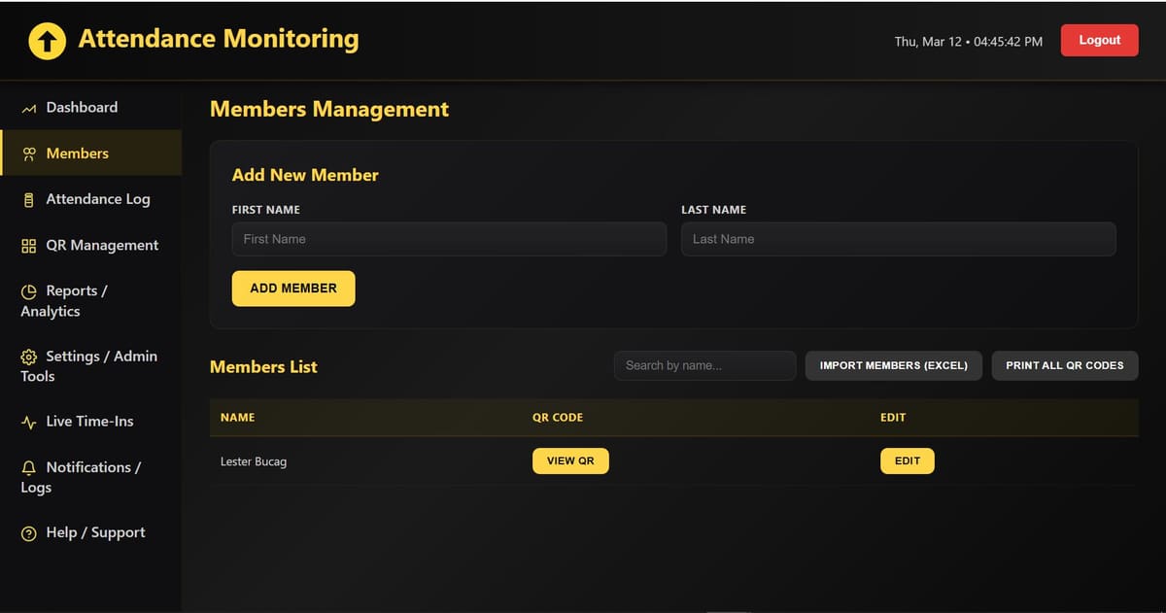Image resolution: width=1166 pixels, height=613 pixels.
Task: Select the Live Time-Ins pulse icon
Action: pos(27,421)
